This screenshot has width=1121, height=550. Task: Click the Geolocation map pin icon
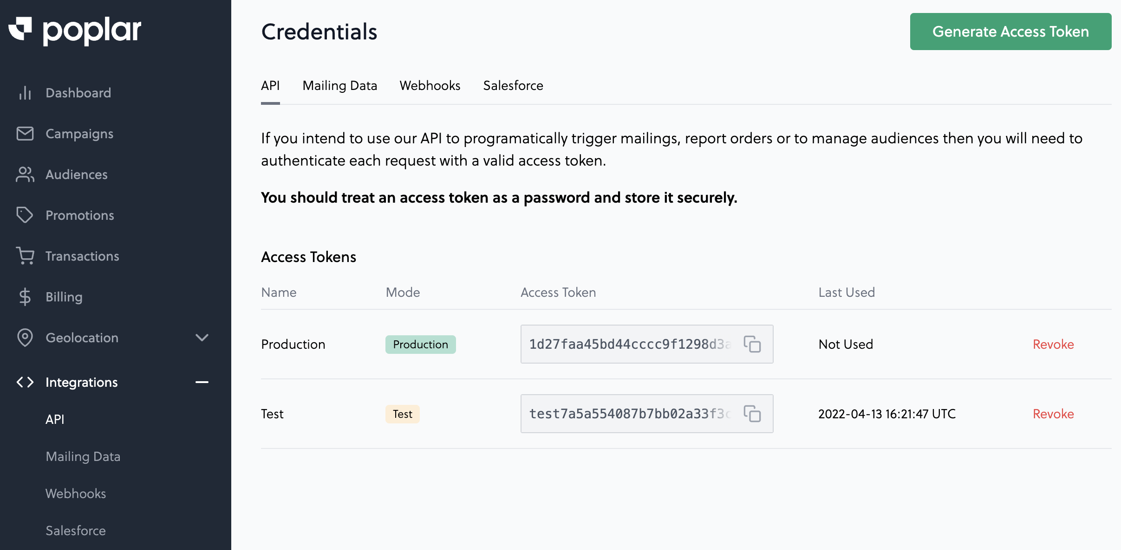tap(25, 338)
